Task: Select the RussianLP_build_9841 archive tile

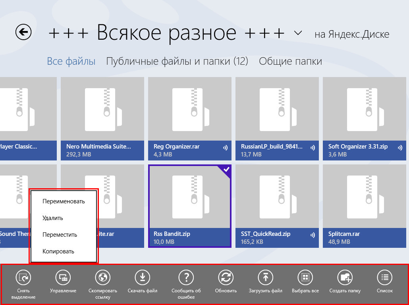Action: 277,118
